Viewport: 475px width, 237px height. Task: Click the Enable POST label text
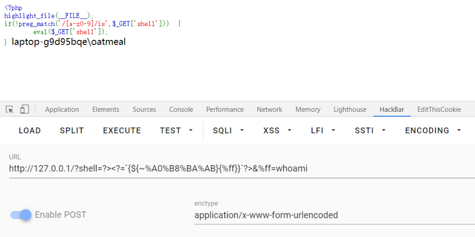(x=61, y=215)
